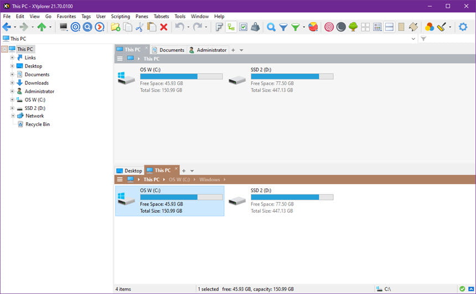The image size is (476, 294).
Task: Open the Undo dropdown arrow
Action: click(188, 27)
